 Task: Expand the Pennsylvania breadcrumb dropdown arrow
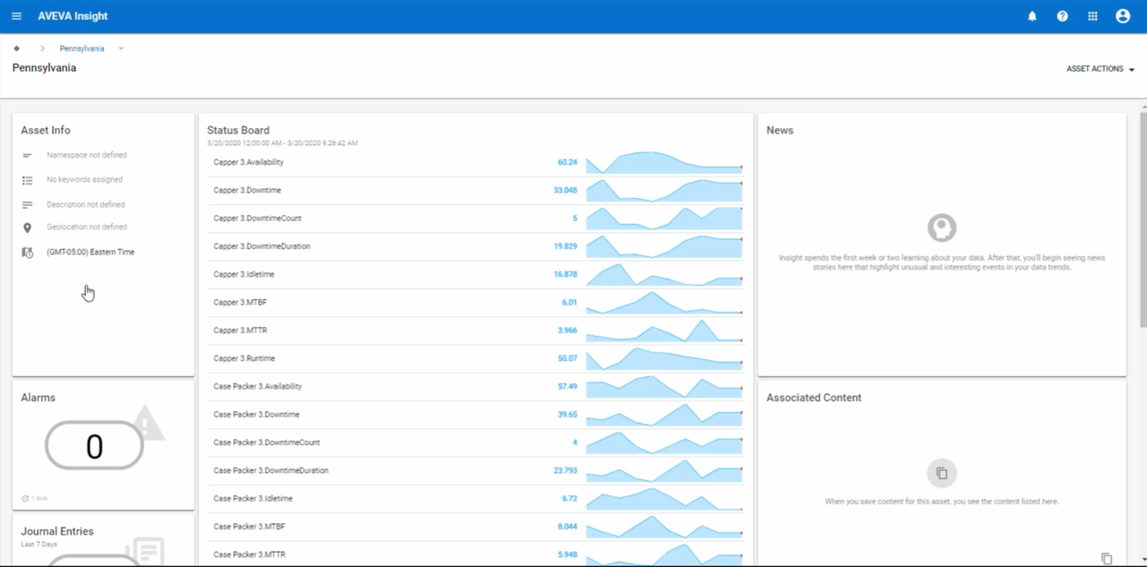tap(121, 48)
